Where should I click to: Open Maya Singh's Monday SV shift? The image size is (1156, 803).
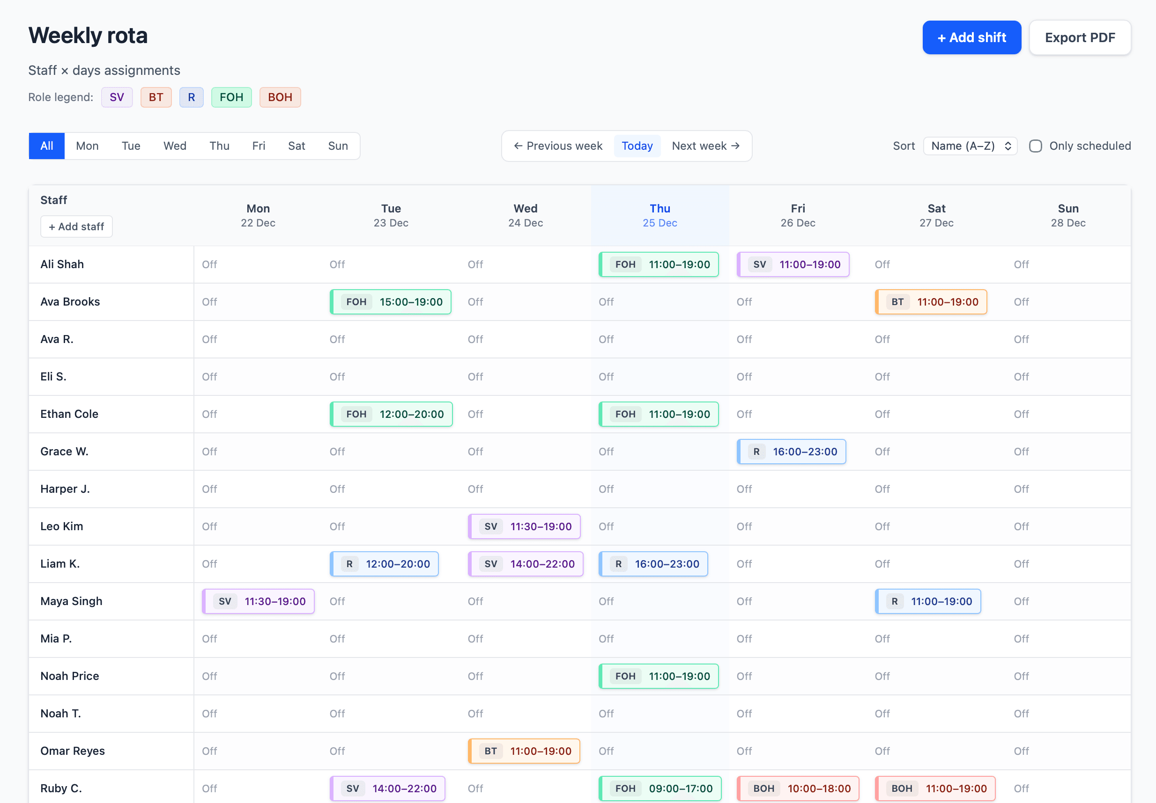[x=258, y=601]
